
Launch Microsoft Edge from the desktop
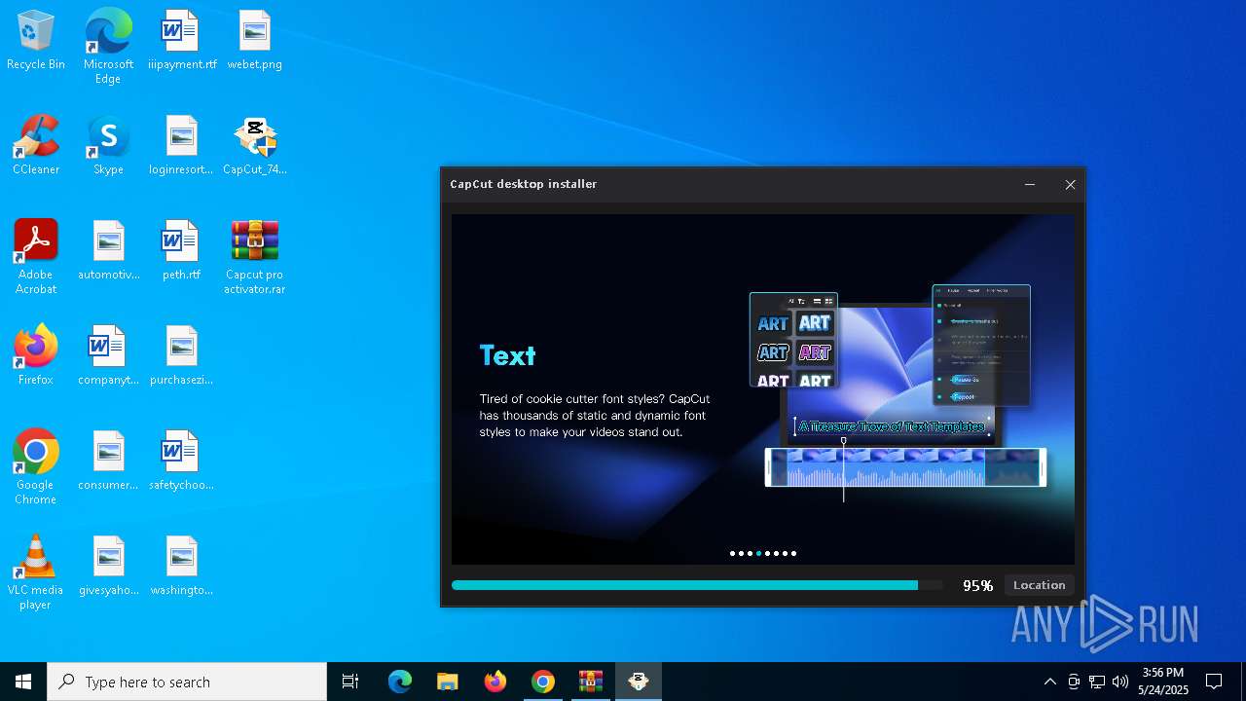108,46
